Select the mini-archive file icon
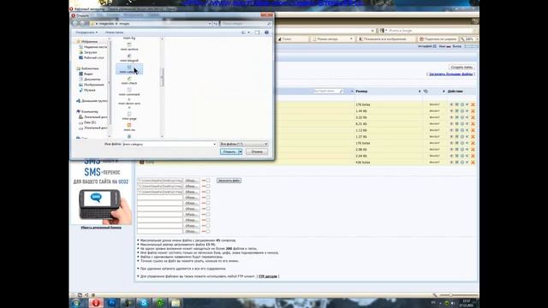 pos(129,44)
